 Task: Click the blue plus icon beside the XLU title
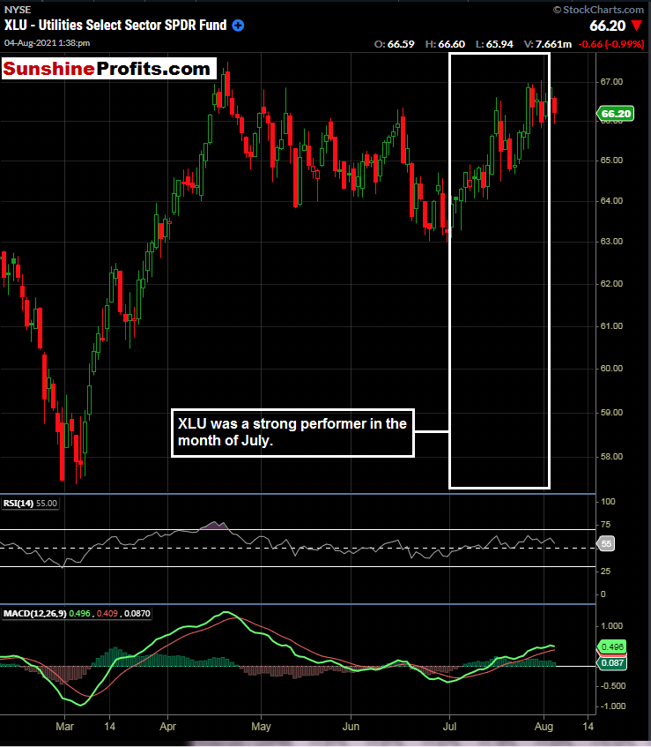pos(239,26)
